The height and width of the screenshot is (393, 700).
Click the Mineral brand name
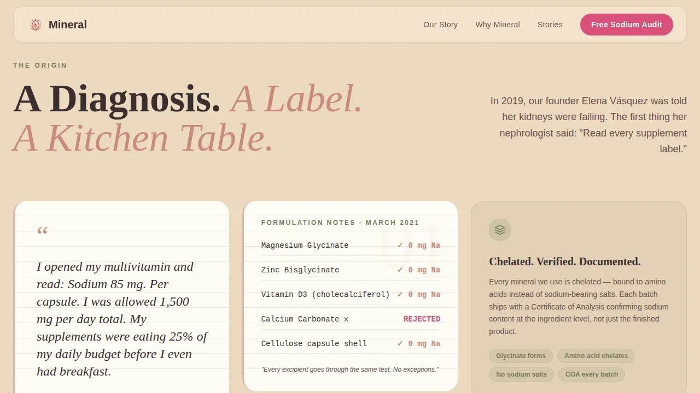pyautogui.click(x=68, y=25)
